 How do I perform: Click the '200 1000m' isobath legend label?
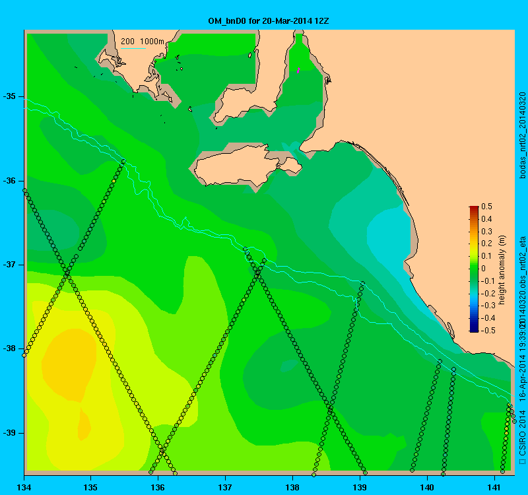(143, 42)
